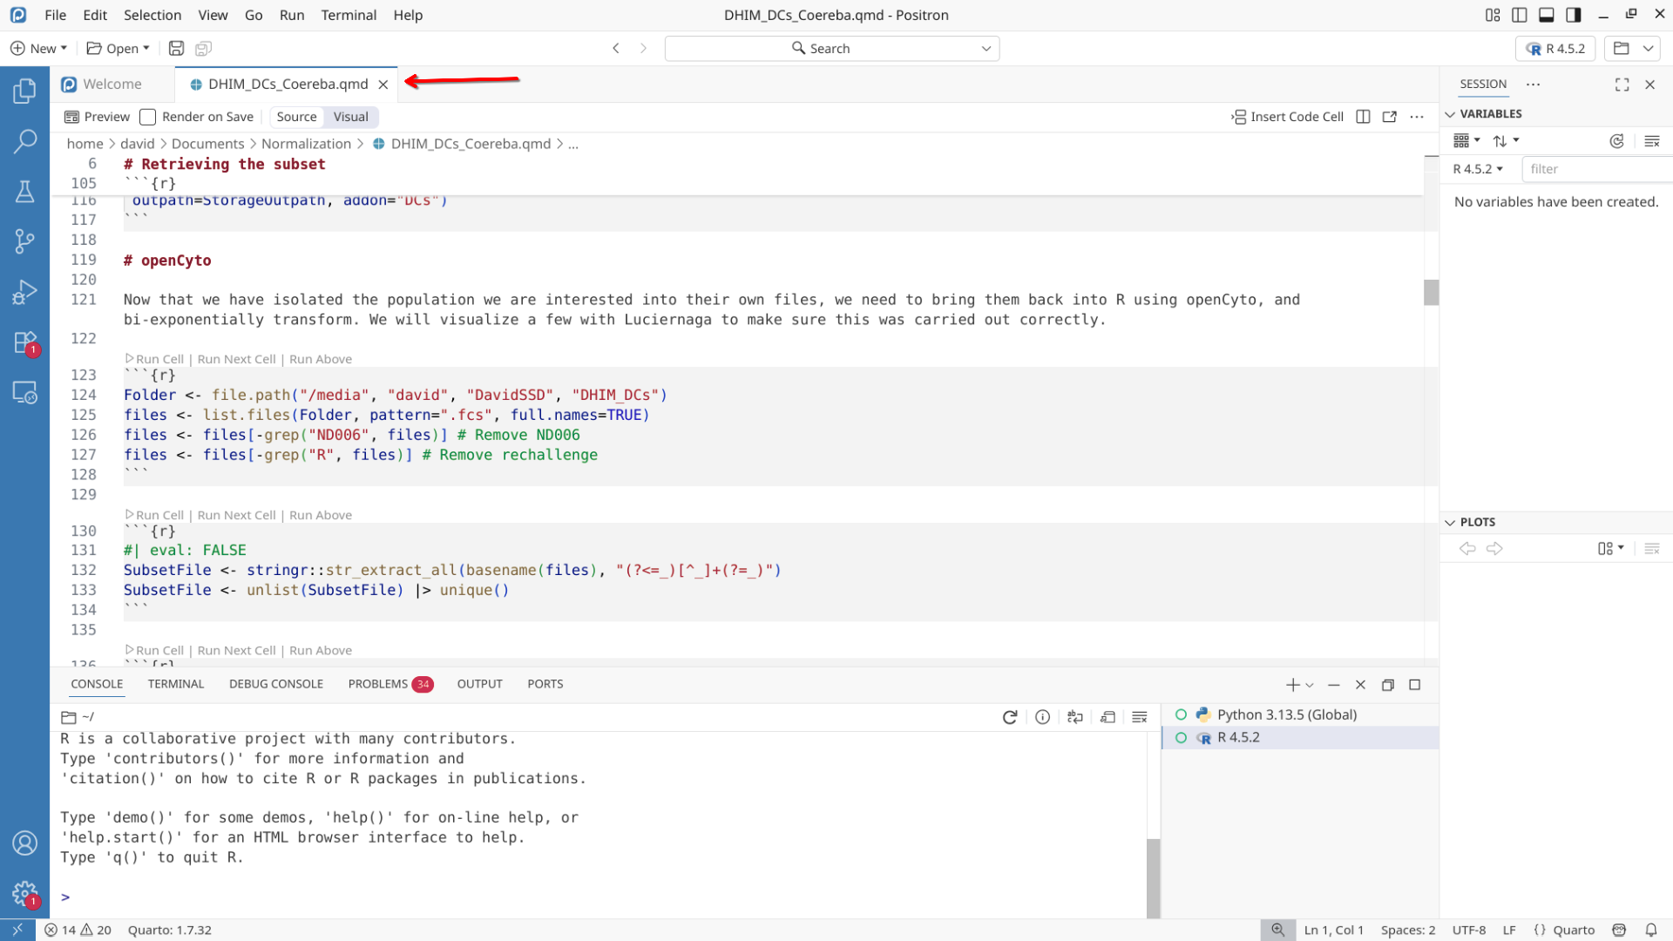Switch the editor to Visual mode
The image size is (1673, 941).
(x=350, y=117)
